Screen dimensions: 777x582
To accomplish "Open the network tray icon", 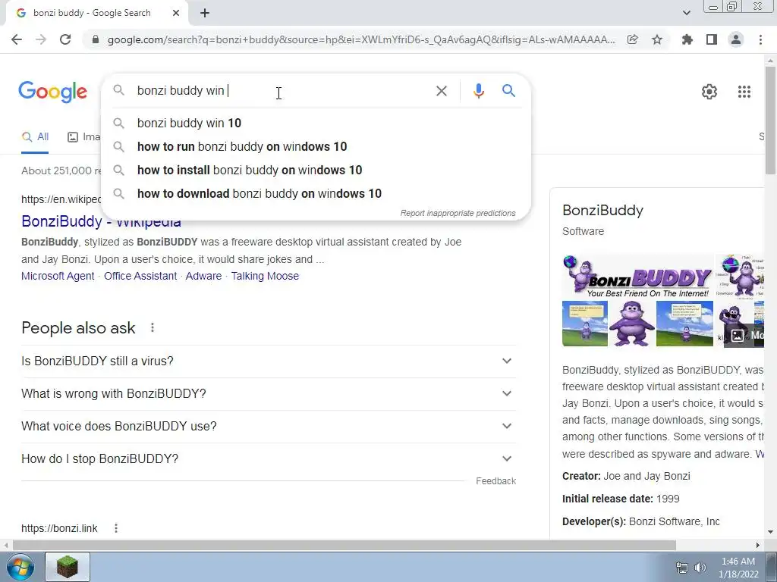I will [x=682, y=568].
